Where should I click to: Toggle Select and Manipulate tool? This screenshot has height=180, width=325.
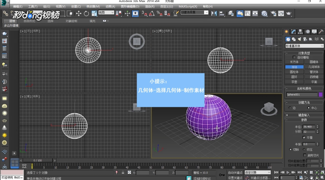click(x=128, y=13)
